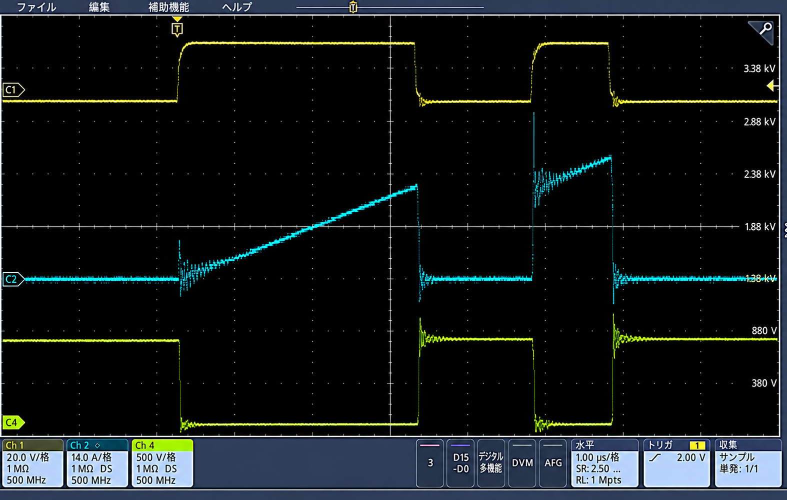This screenshot has width=787, height=500.
Task: Click the trigger level arrow on right edge
Action: pos(772,87)
